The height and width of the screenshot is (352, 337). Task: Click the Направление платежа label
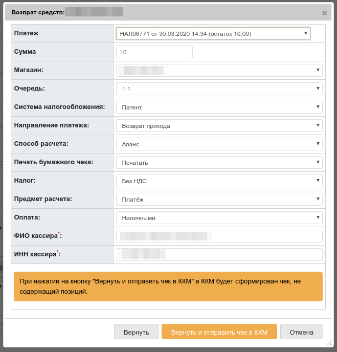[x=52, y=125]
